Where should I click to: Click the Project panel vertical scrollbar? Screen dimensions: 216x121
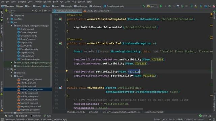51,51
